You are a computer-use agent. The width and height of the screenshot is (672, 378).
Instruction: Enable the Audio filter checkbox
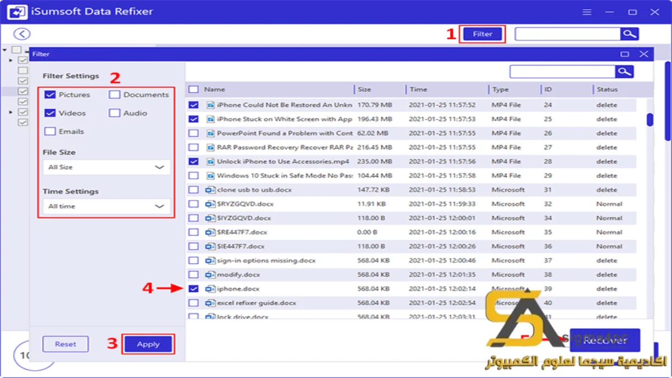point(114,113)
